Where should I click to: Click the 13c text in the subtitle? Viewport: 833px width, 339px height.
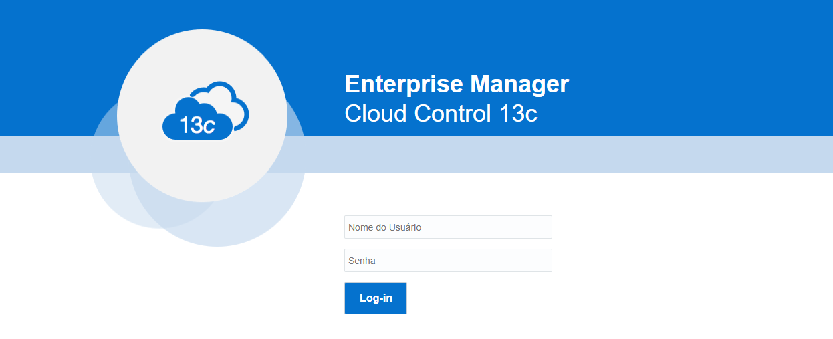pos(518,114)
